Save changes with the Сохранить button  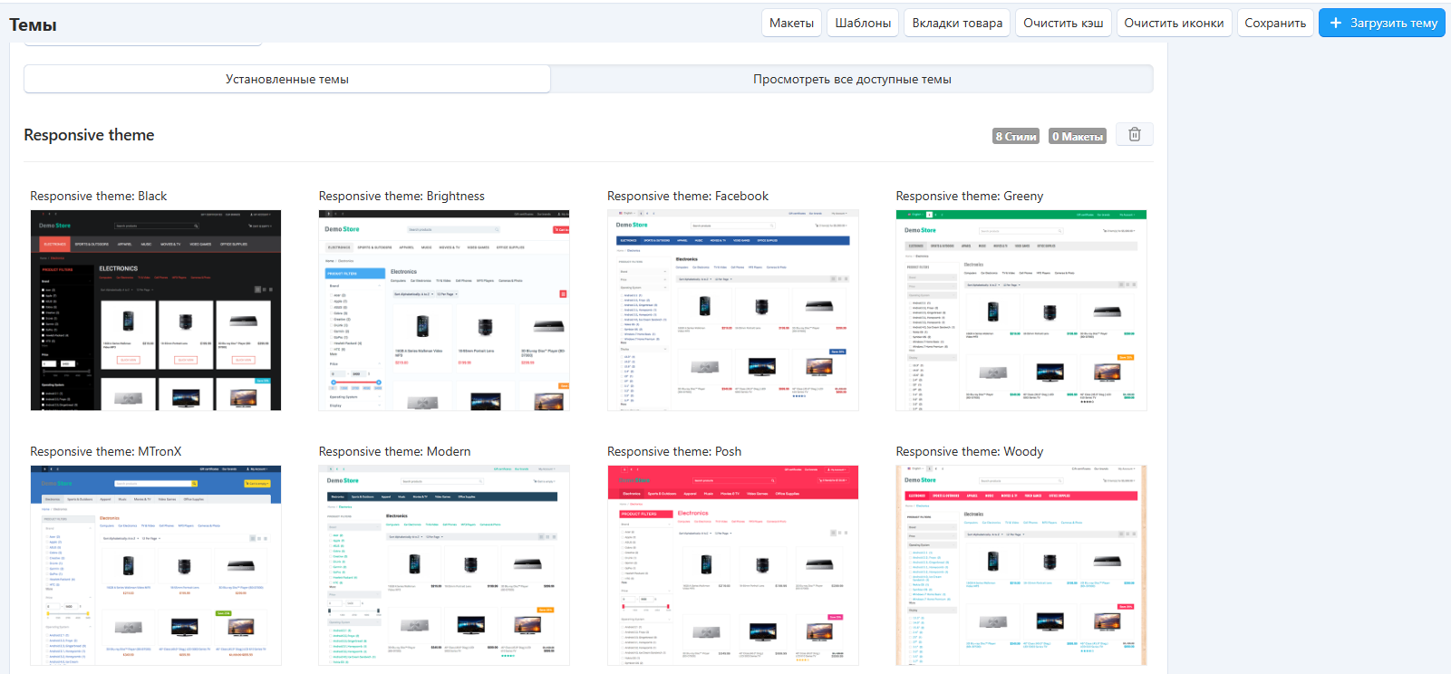click(x=1274, y=24)
